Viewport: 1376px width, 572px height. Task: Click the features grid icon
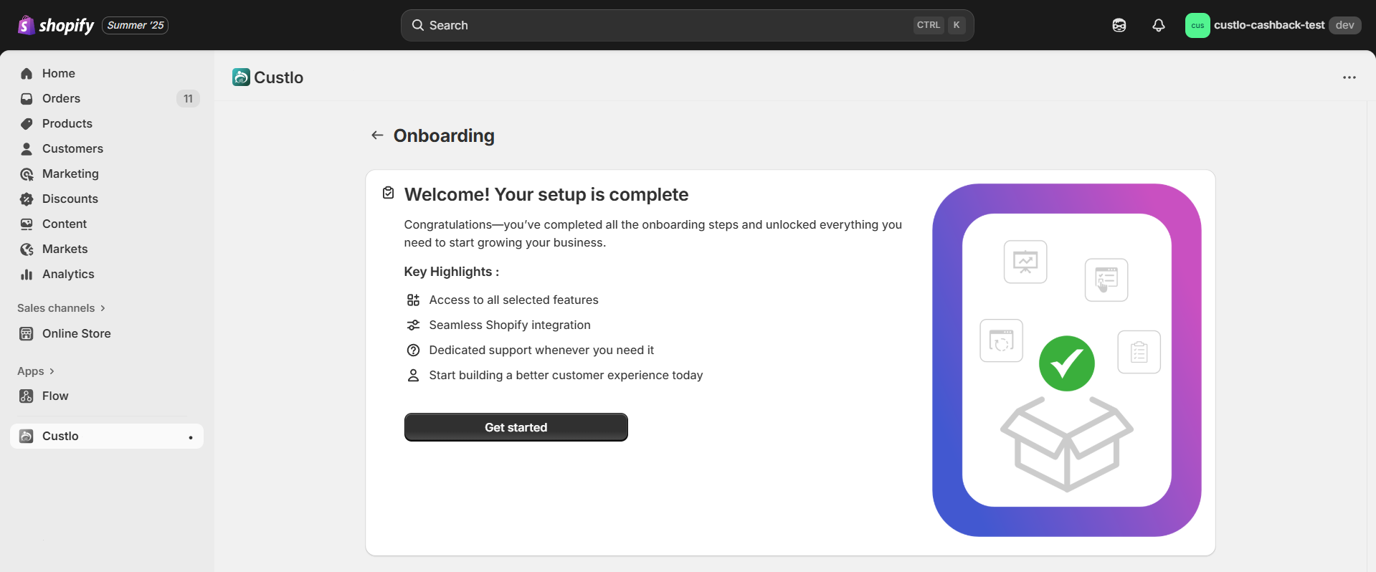click(x=413, y=300)
